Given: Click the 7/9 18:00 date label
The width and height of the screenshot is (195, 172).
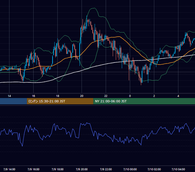Looking at the screenshot, I should [x=58, y=169].
